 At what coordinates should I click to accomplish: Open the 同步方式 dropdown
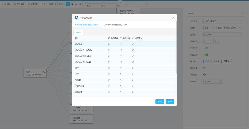pyautogui.click(x=212, y=81)
